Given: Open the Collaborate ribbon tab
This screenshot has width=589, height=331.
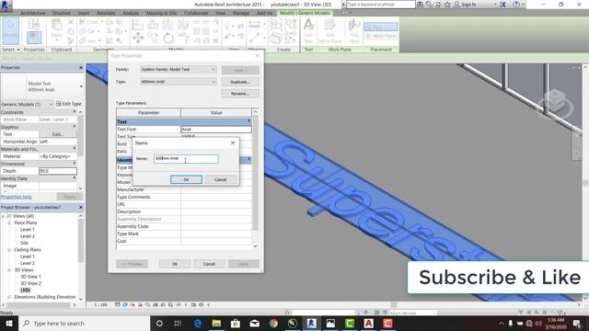Looking at the screenshot, I should click(196, 13).
